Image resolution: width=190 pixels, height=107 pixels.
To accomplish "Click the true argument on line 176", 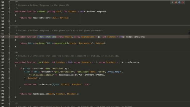I will click(86, 84).
